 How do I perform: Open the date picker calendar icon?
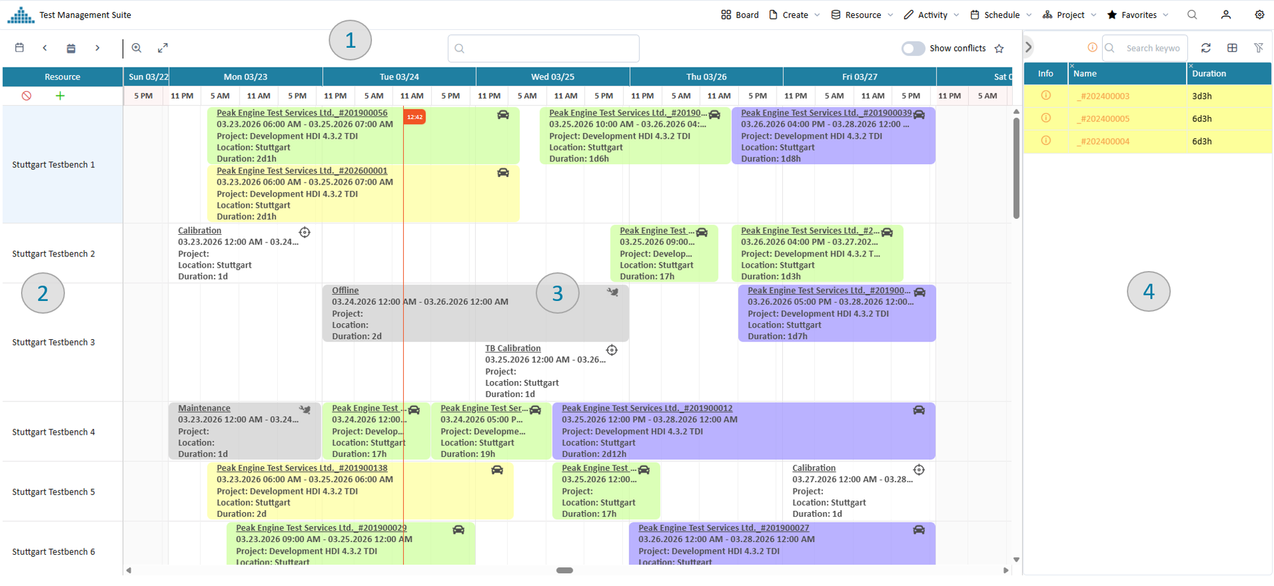pyautogui.click(x=20, y=48)
